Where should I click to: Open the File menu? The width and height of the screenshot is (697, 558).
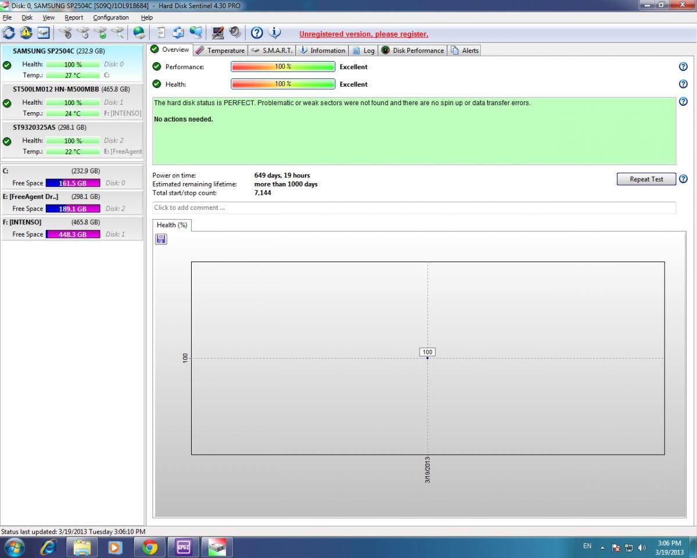tap(7, 17)
